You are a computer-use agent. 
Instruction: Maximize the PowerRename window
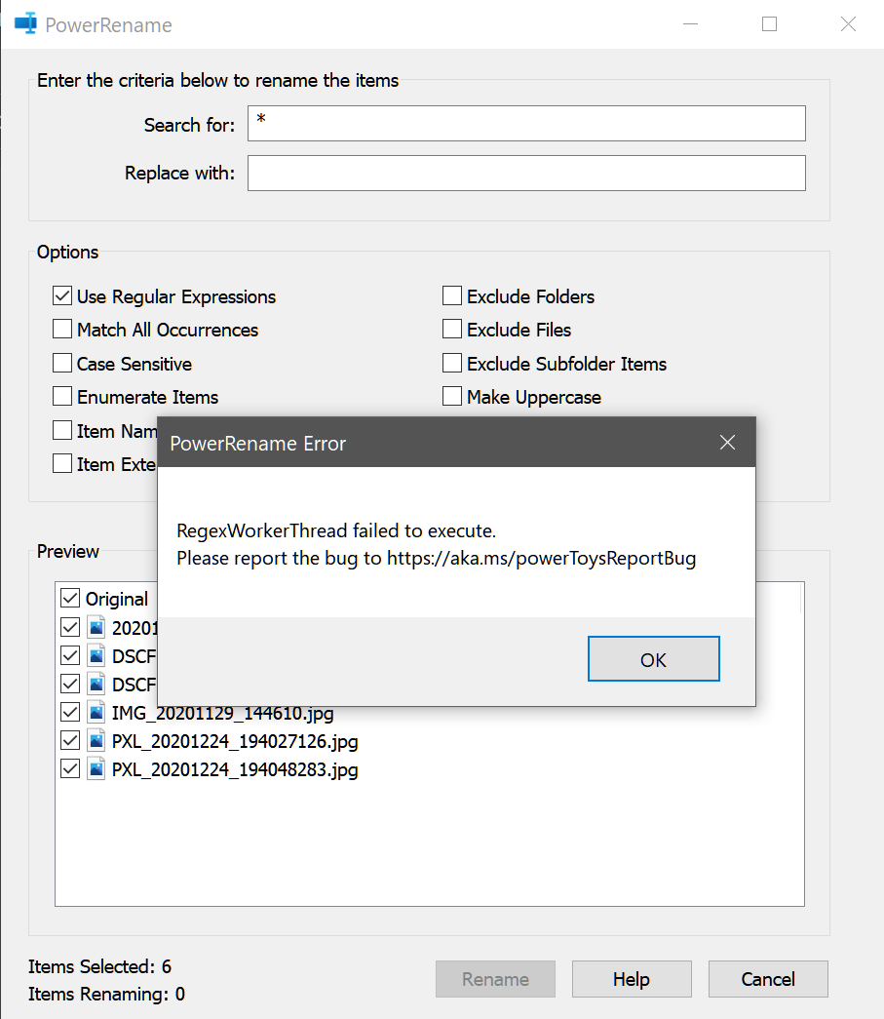tap(770, 24)
